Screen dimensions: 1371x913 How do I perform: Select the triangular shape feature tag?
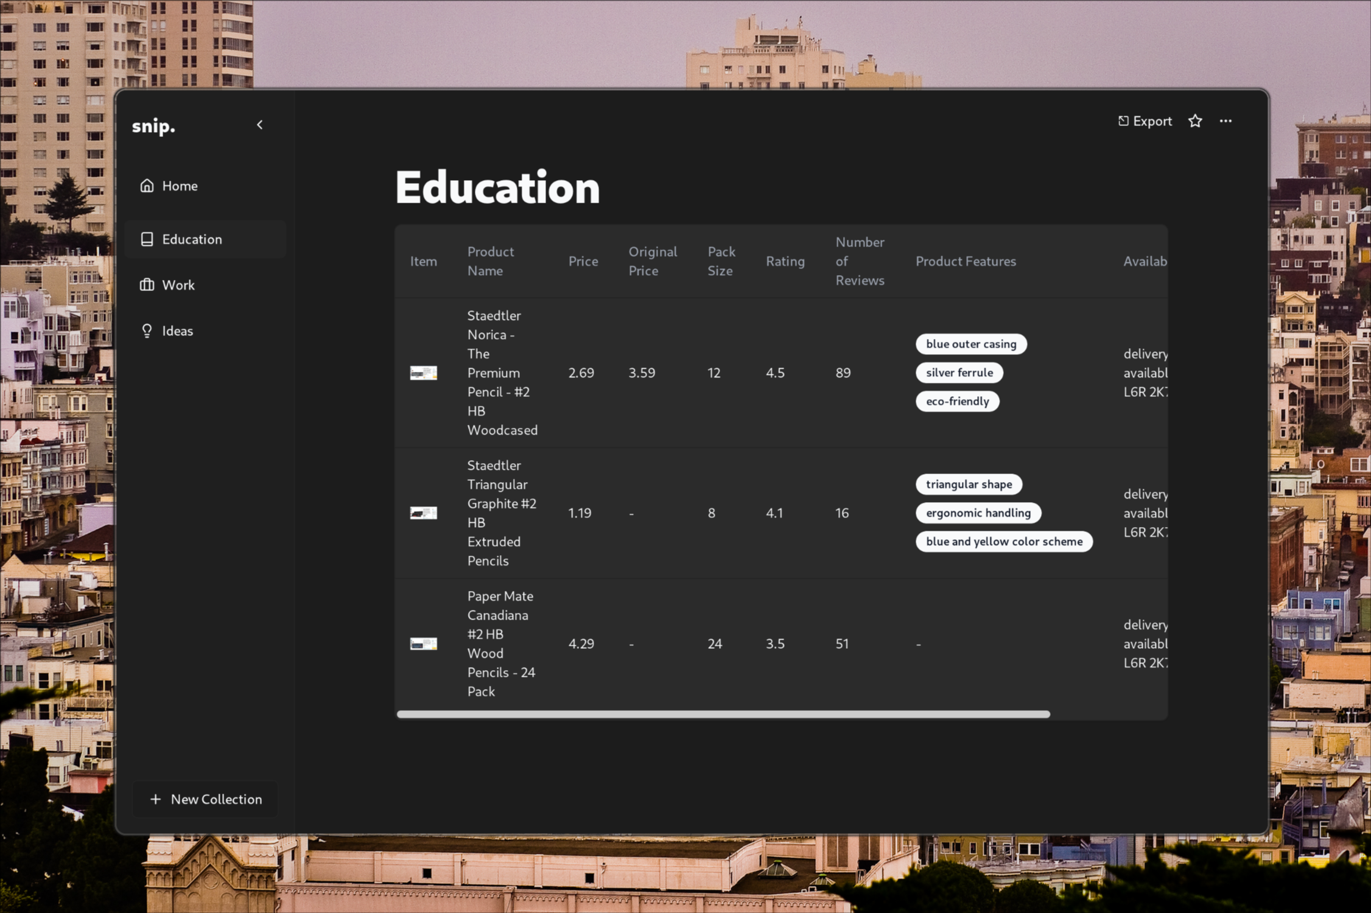(969, 484)
